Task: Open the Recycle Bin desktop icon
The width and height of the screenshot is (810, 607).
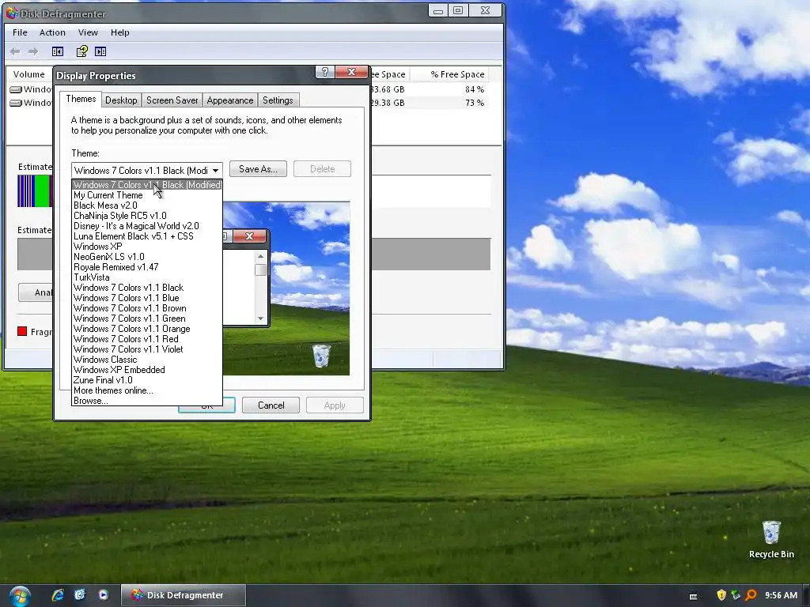Action: click(x=771, y=539)
